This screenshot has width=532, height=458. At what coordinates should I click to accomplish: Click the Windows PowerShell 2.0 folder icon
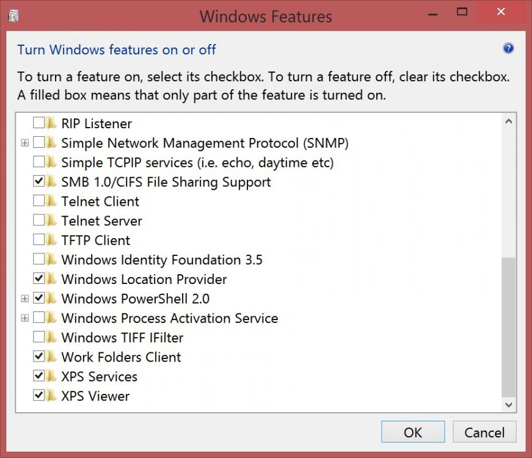click(51, 298)
